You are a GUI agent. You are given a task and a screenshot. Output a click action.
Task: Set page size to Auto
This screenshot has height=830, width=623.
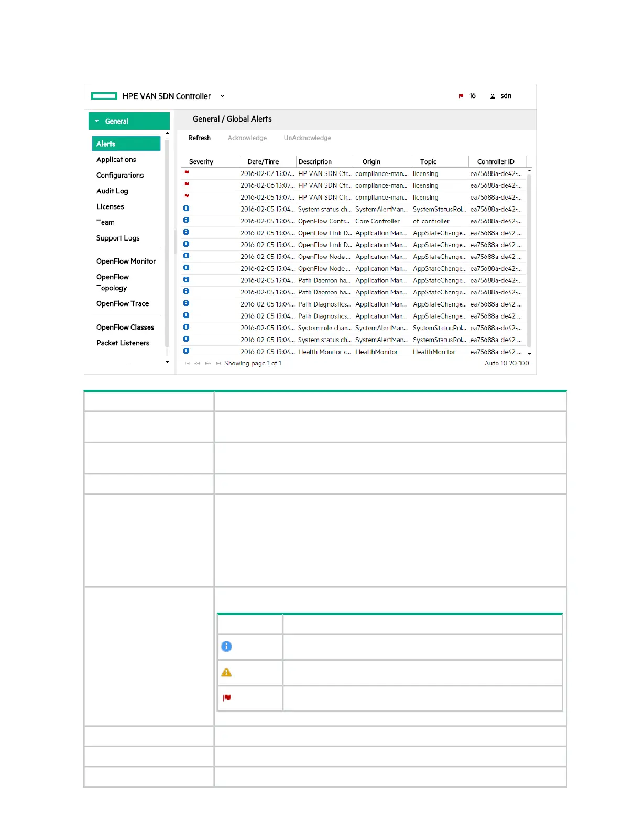click(491, 363)
